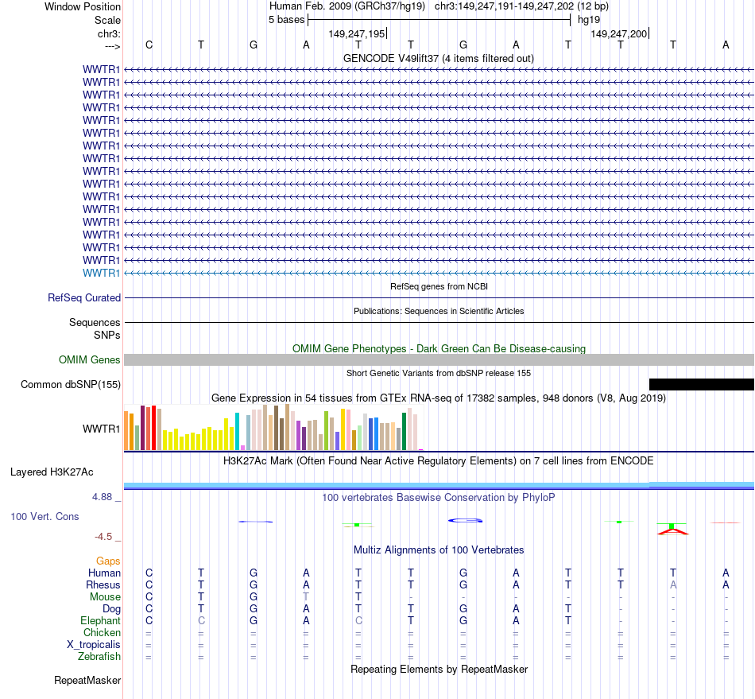Click the gray OMIM Genes bar
755x699 pixels.
coord(439,360)
